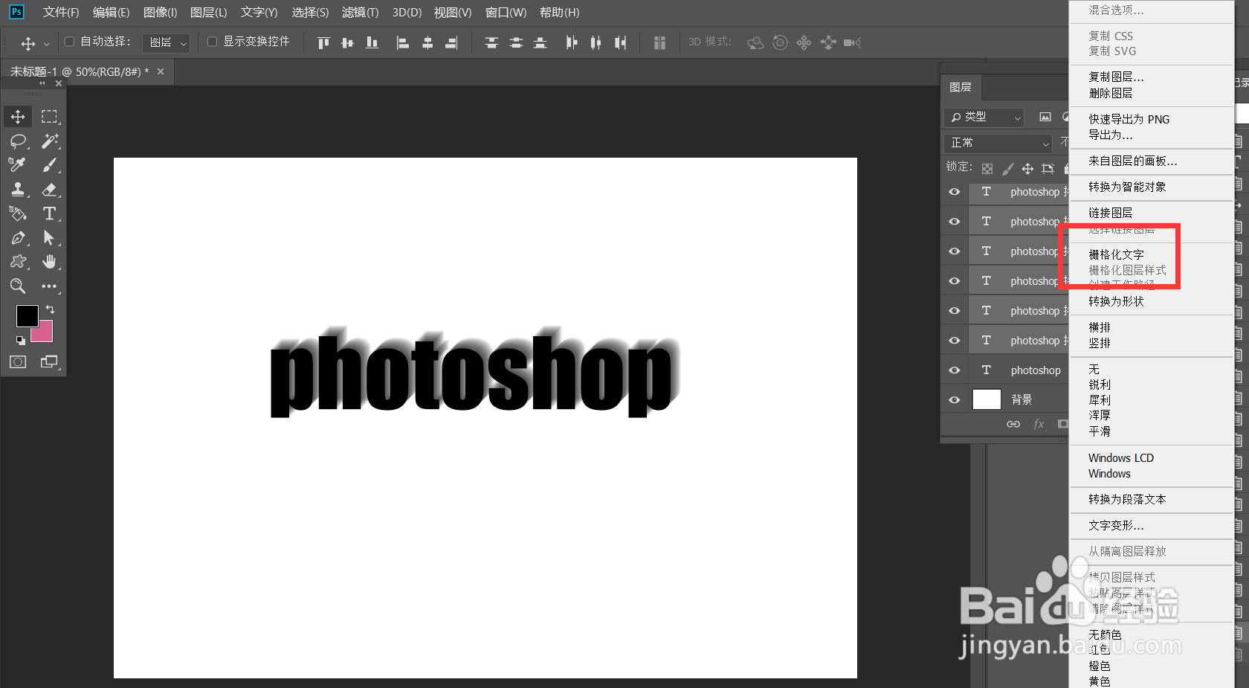This screenshot has width=1249, height=688.
Task: Switch to the 图层 panel tab
Action: (961, 87)
